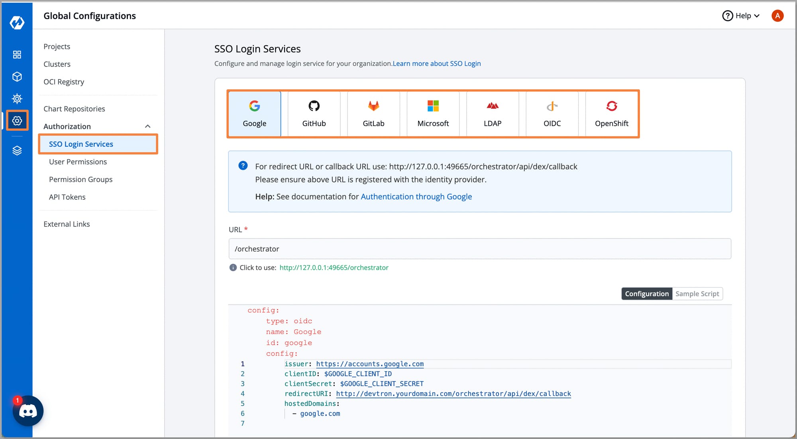Open User Permissions
The height and width of the screenshot is (439, 797).
78,161
